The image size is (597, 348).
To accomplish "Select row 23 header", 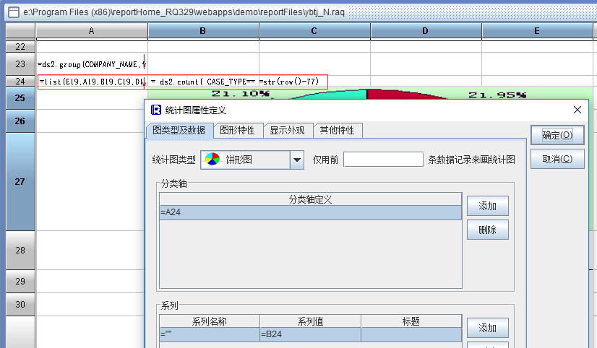I will [20, 64].
